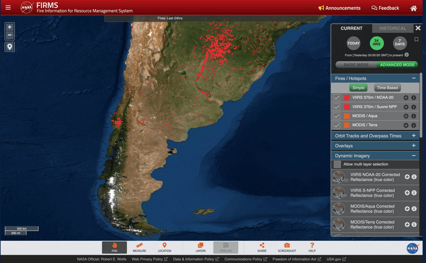Uncheck MODIS / Aqua layer
The width and height of the screenshot is (426, 263).
(336, 116)
